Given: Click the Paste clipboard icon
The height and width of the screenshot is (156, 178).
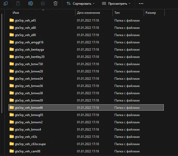Looking at the screenshot, I should (18, 3).
